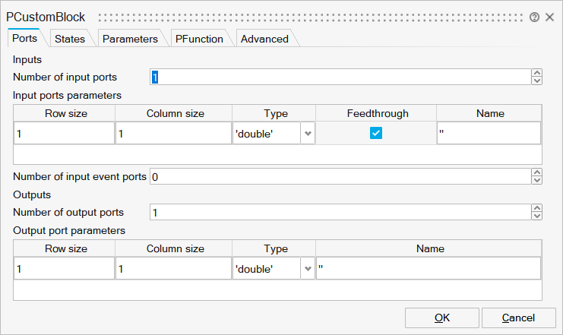The image size is (563, 335).
Task: Decrease number of input ports
Action: 537,81
